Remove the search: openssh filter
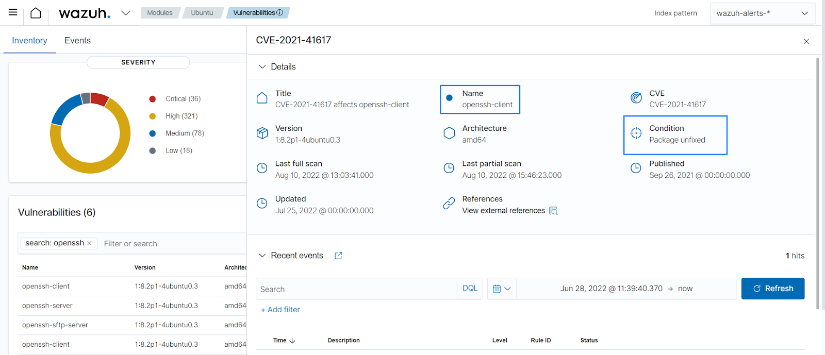 click(x=89, y=243)
